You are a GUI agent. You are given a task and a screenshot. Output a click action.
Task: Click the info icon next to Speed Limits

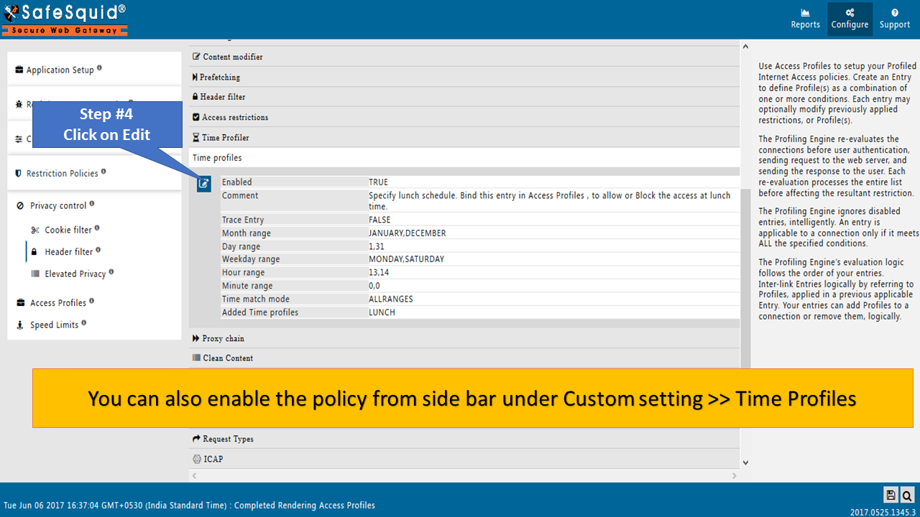point(83,323)
